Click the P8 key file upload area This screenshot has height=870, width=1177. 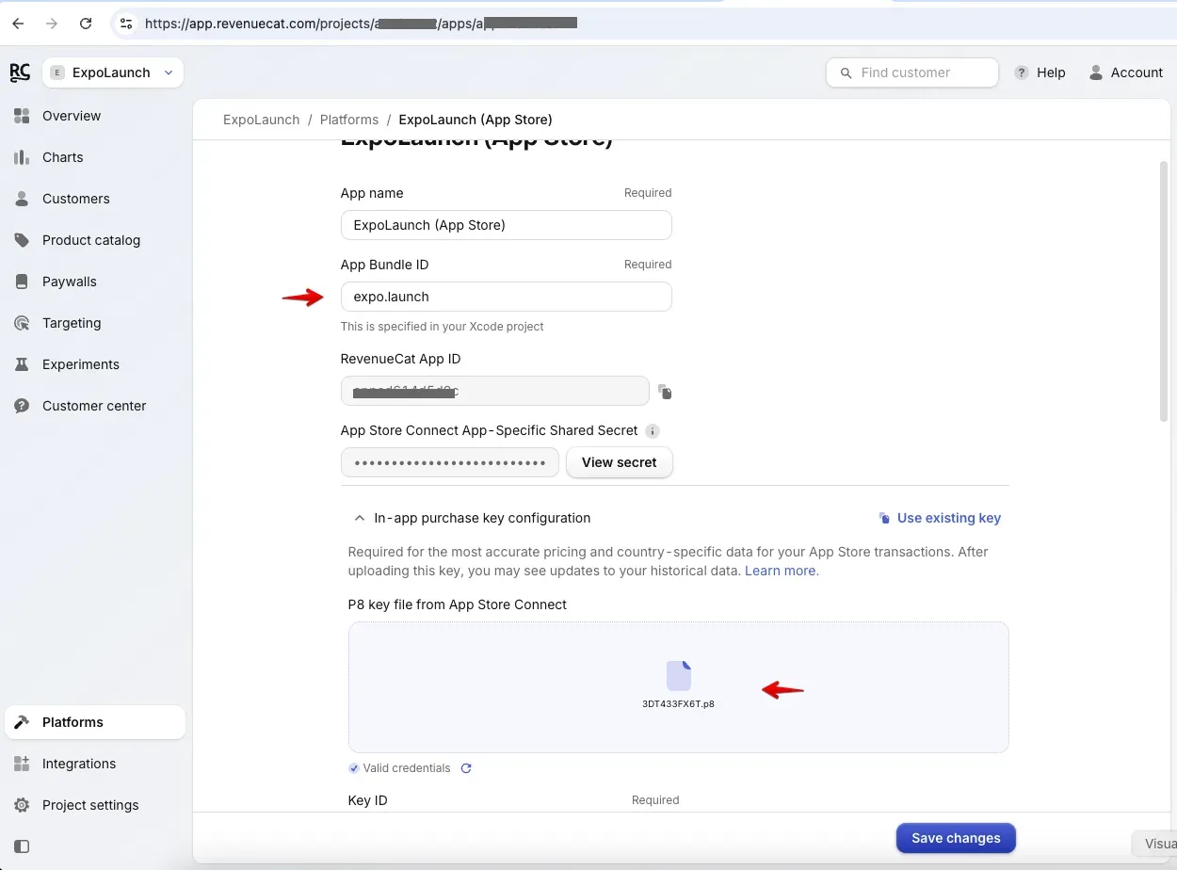point(679,687)
